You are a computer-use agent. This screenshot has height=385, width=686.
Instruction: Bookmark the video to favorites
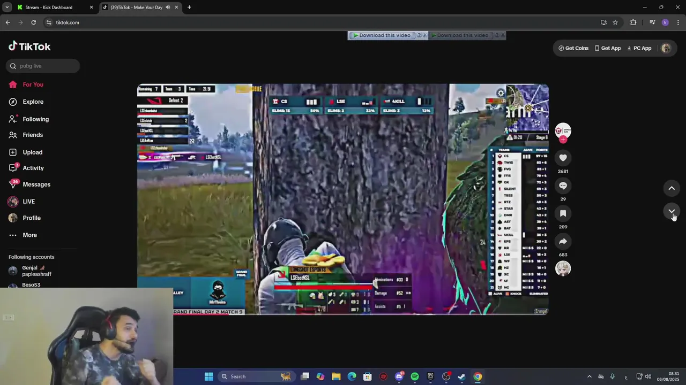pos(563,213)
